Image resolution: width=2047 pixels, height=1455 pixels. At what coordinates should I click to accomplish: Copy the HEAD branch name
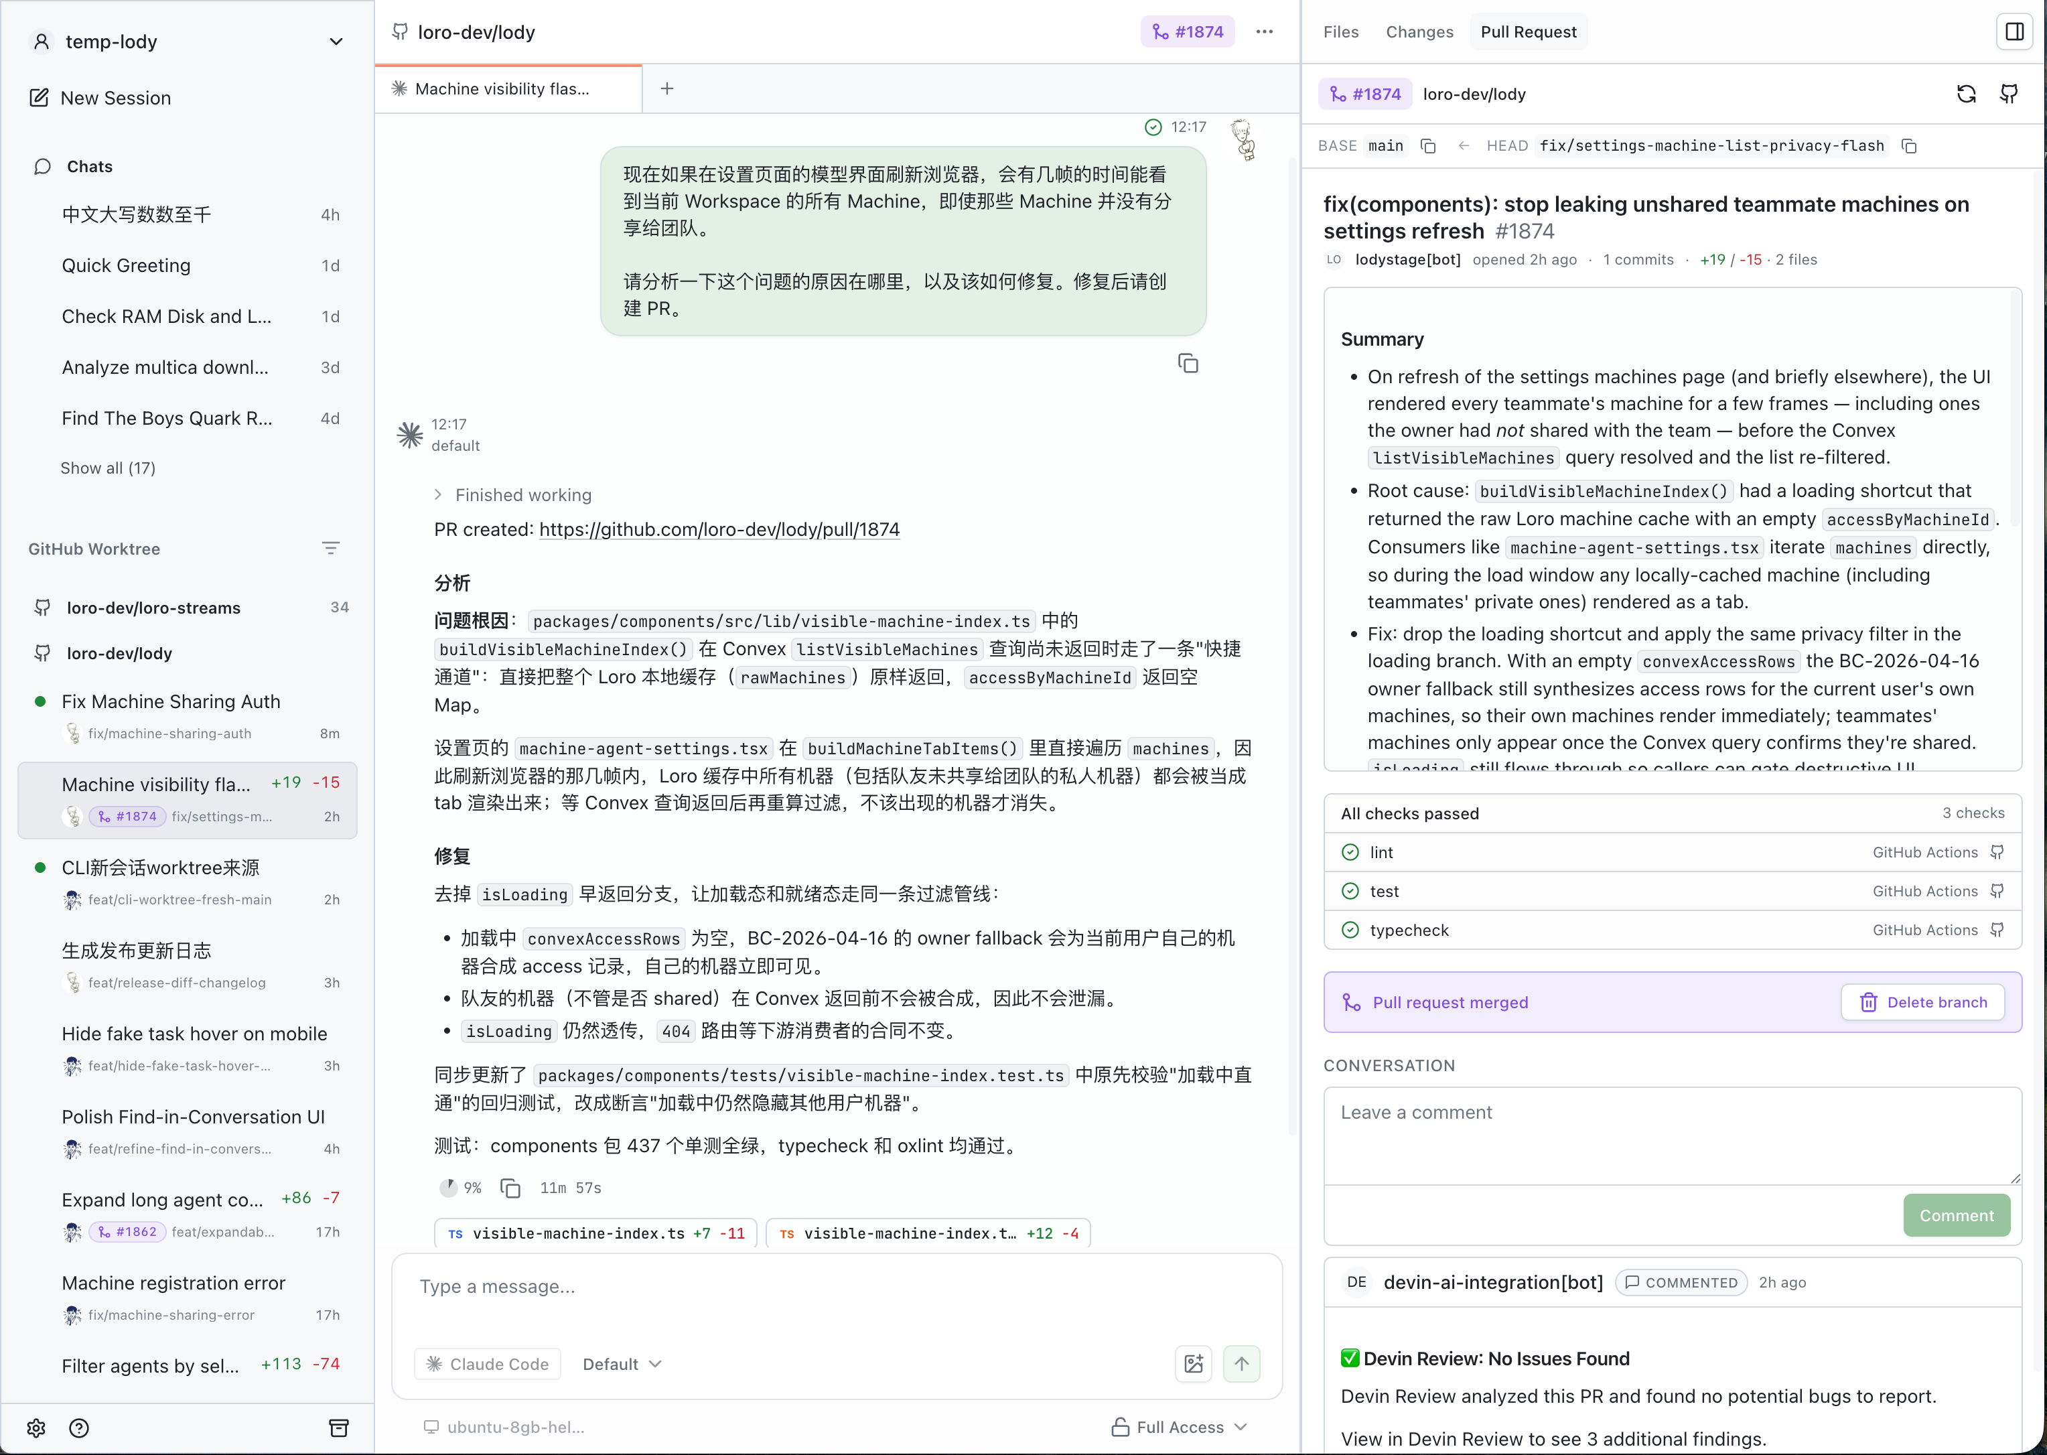point(1909,146)
